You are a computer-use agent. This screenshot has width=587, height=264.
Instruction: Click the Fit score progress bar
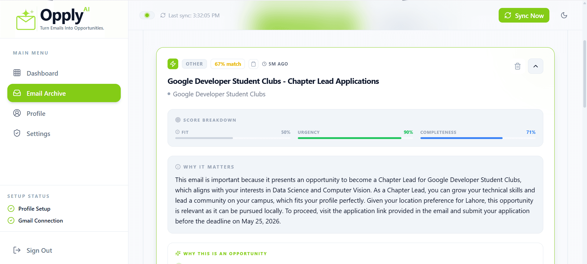pyautogui.click(x=233, y=138)
